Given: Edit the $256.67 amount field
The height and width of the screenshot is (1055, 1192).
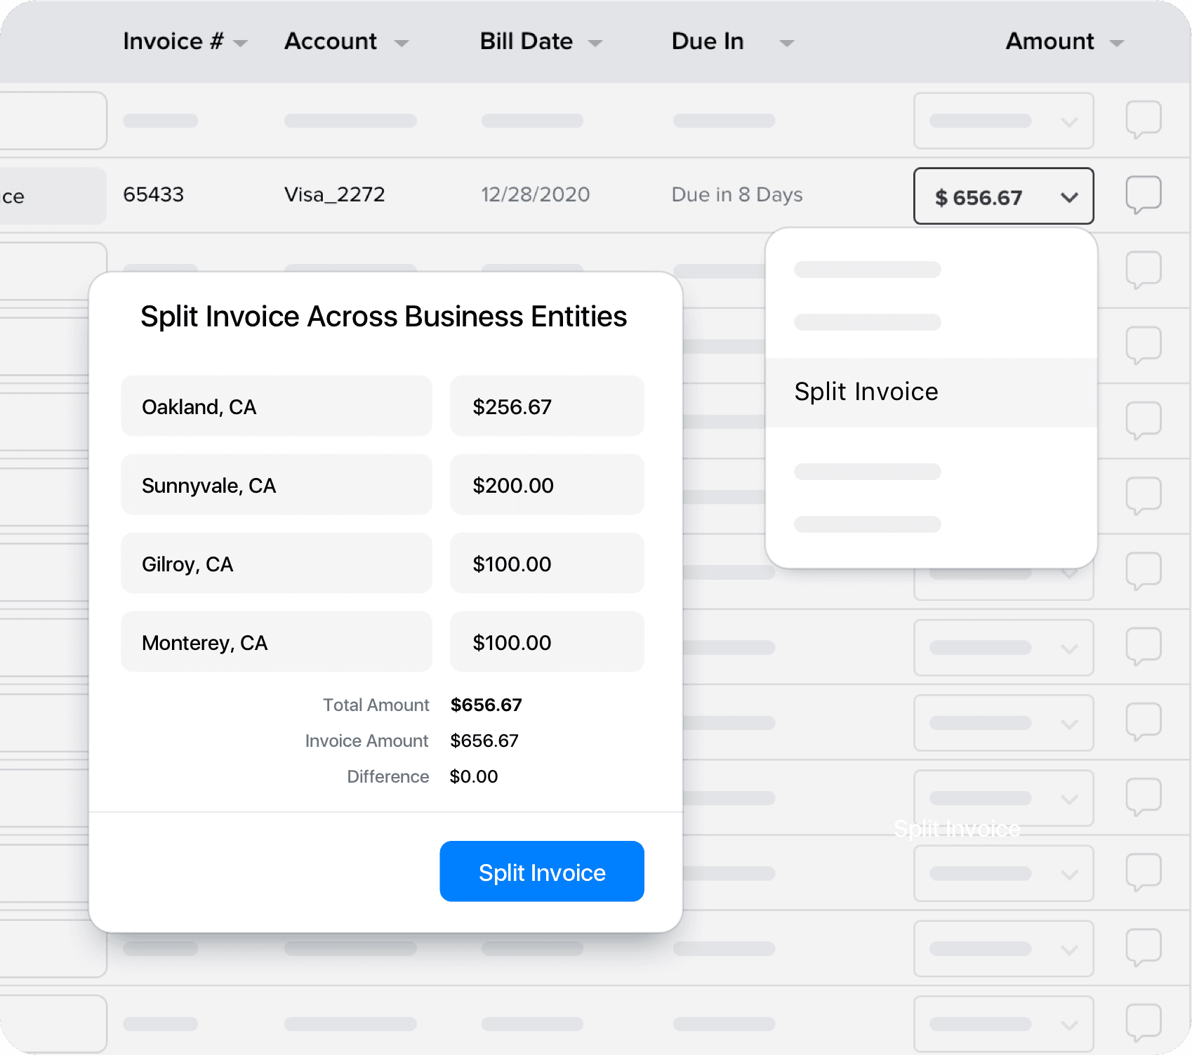Looking at the screenshot, I should [546, 406].
